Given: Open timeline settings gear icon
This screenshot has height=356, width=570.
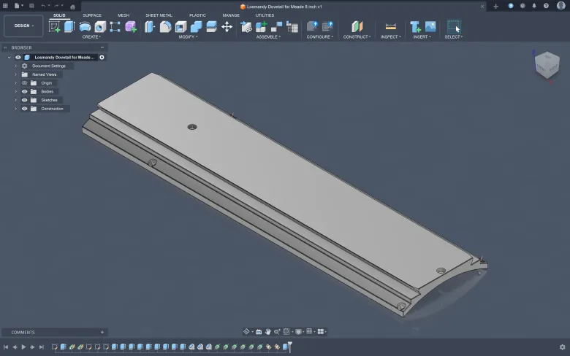Looking at the screenshot, I should pos(562,347).
